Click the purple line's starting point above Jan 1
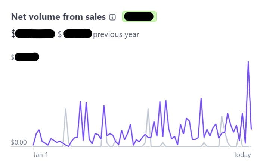The width and height of the screenshot is (260, 164). 33,145
